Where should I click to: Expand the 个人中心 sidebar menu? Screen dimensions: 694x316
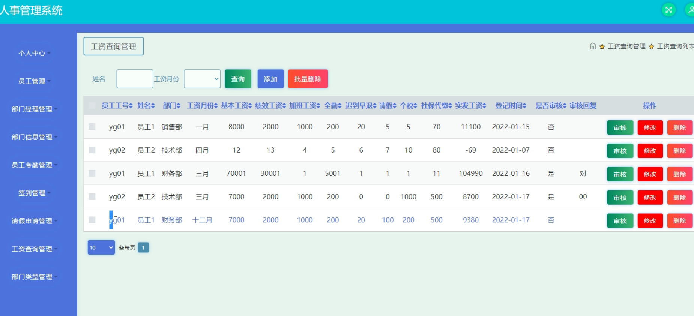coord(34,53)
